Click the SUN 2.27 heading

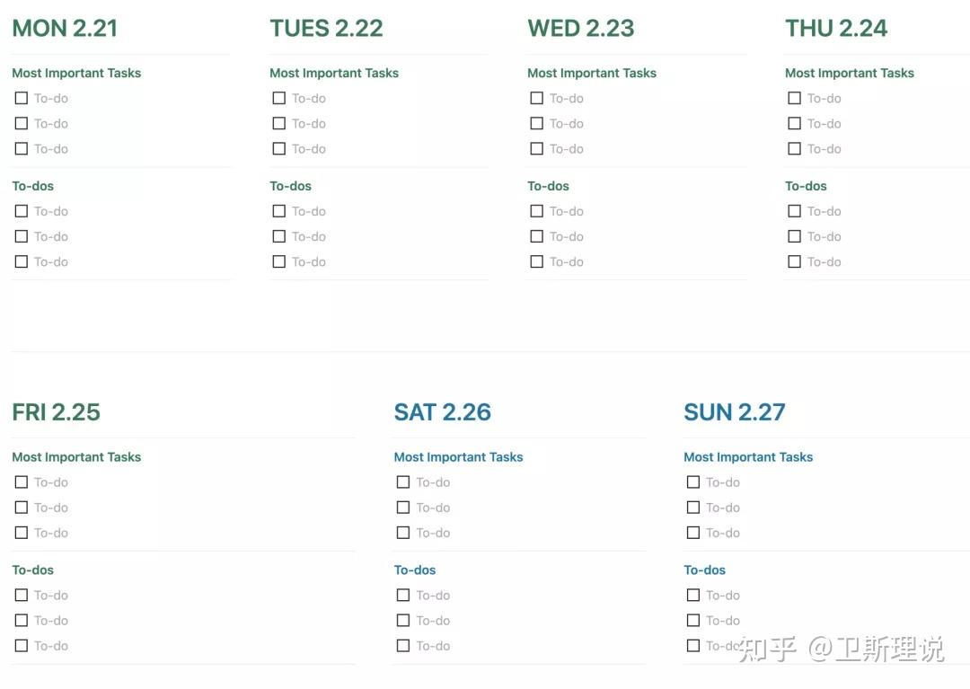tap(734, 412)
